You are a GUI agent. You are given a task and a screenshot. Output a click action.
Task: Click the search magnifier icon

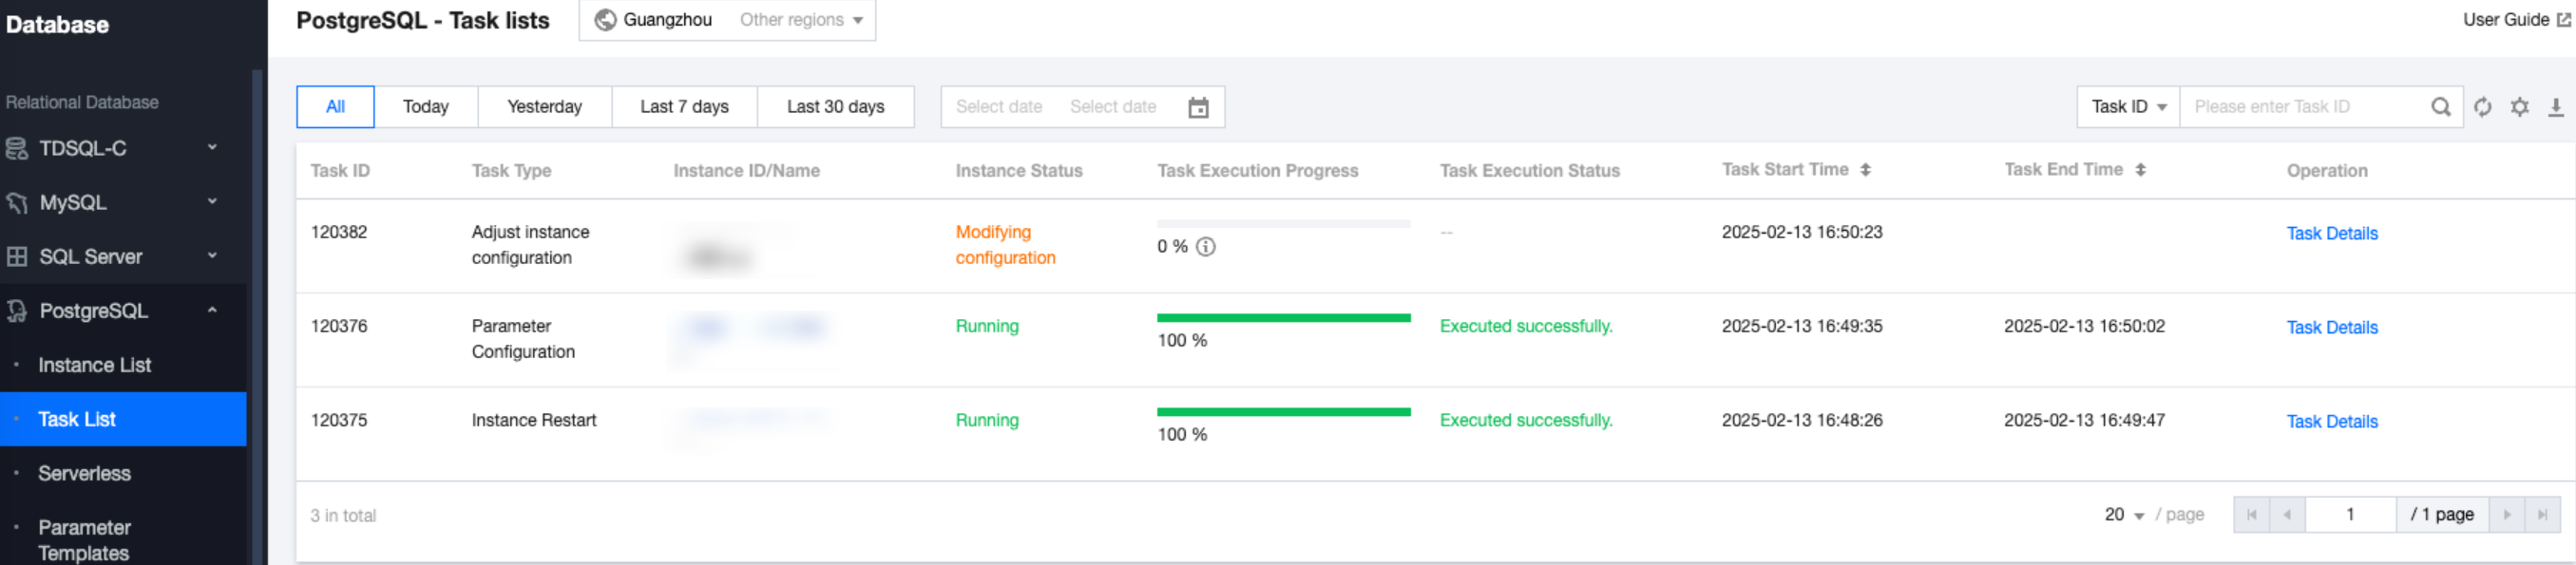pos(2440,107)
